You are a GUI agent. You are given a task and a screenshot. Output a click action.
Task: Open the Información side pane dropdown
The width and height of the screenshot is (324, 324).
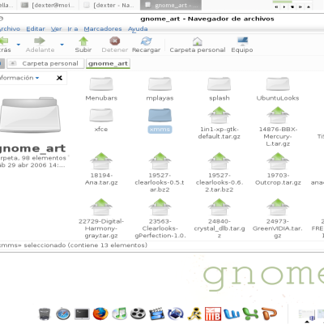(19, 78)
